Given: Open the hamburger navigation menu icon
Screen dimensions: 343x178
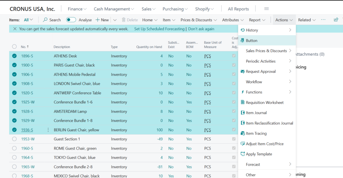Looking at the screenshot, I should pyautogui.click(x=266, y=9).
